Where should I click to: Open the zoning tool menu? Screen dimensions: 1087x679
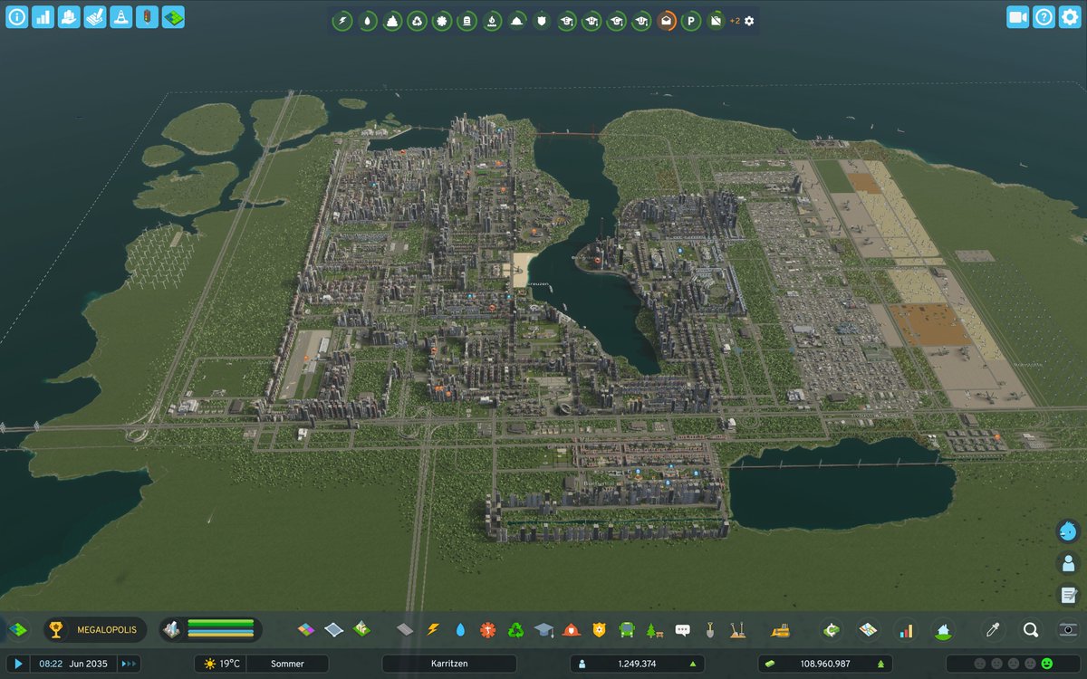click(x=306, y=630)
